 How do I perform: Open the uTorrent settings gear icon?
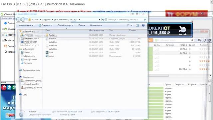tap(210, 40)
